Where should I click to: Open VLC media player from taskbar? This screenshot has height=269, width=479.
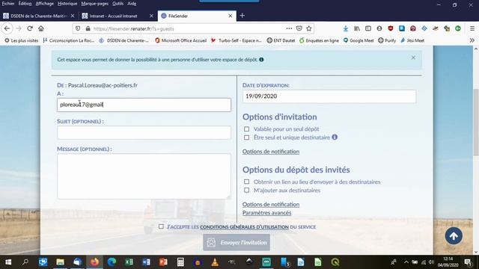click(215, 262)
